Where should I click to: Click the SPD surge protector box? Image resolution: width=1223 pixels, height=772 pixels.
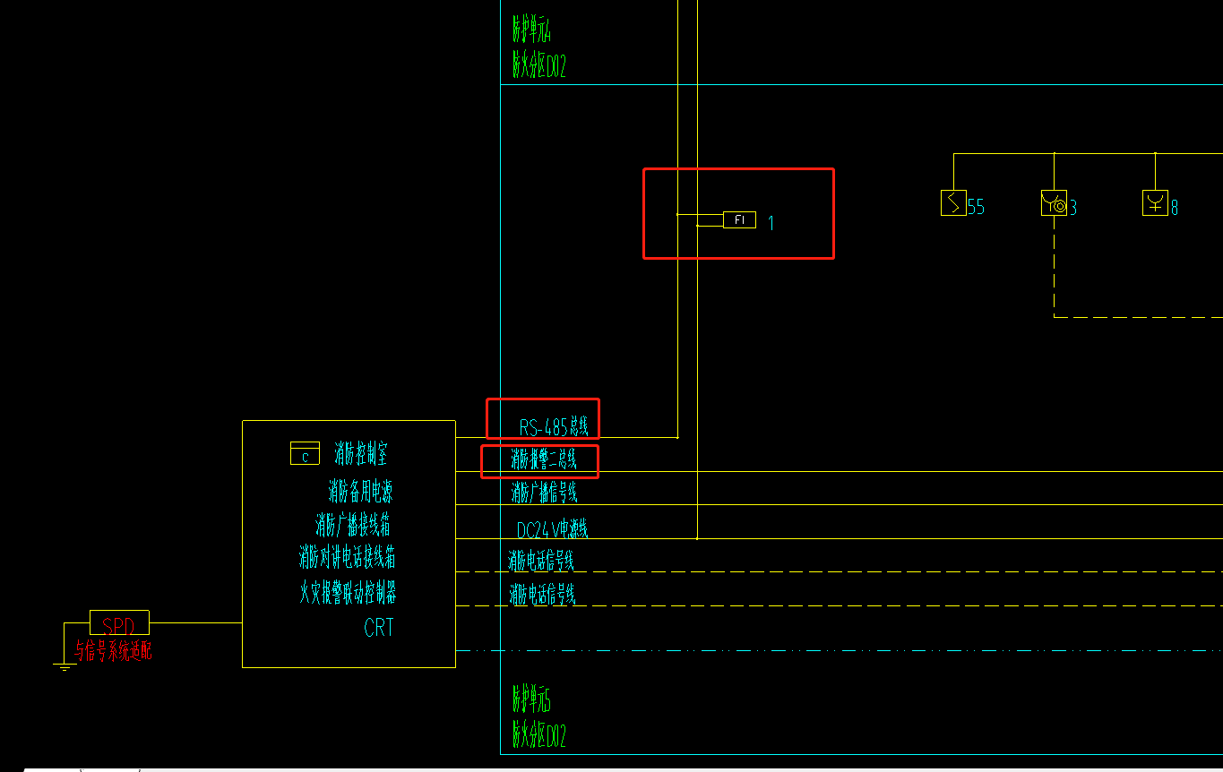pos(119,622)
